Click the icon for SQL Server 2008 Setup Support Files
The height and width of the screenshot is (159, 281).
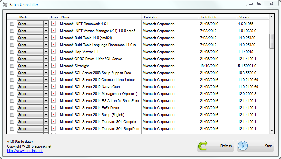click(x=54, y=73)
